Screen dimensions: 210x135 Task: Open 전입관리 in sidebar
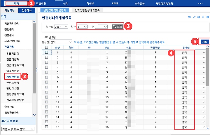pos(9,29)
